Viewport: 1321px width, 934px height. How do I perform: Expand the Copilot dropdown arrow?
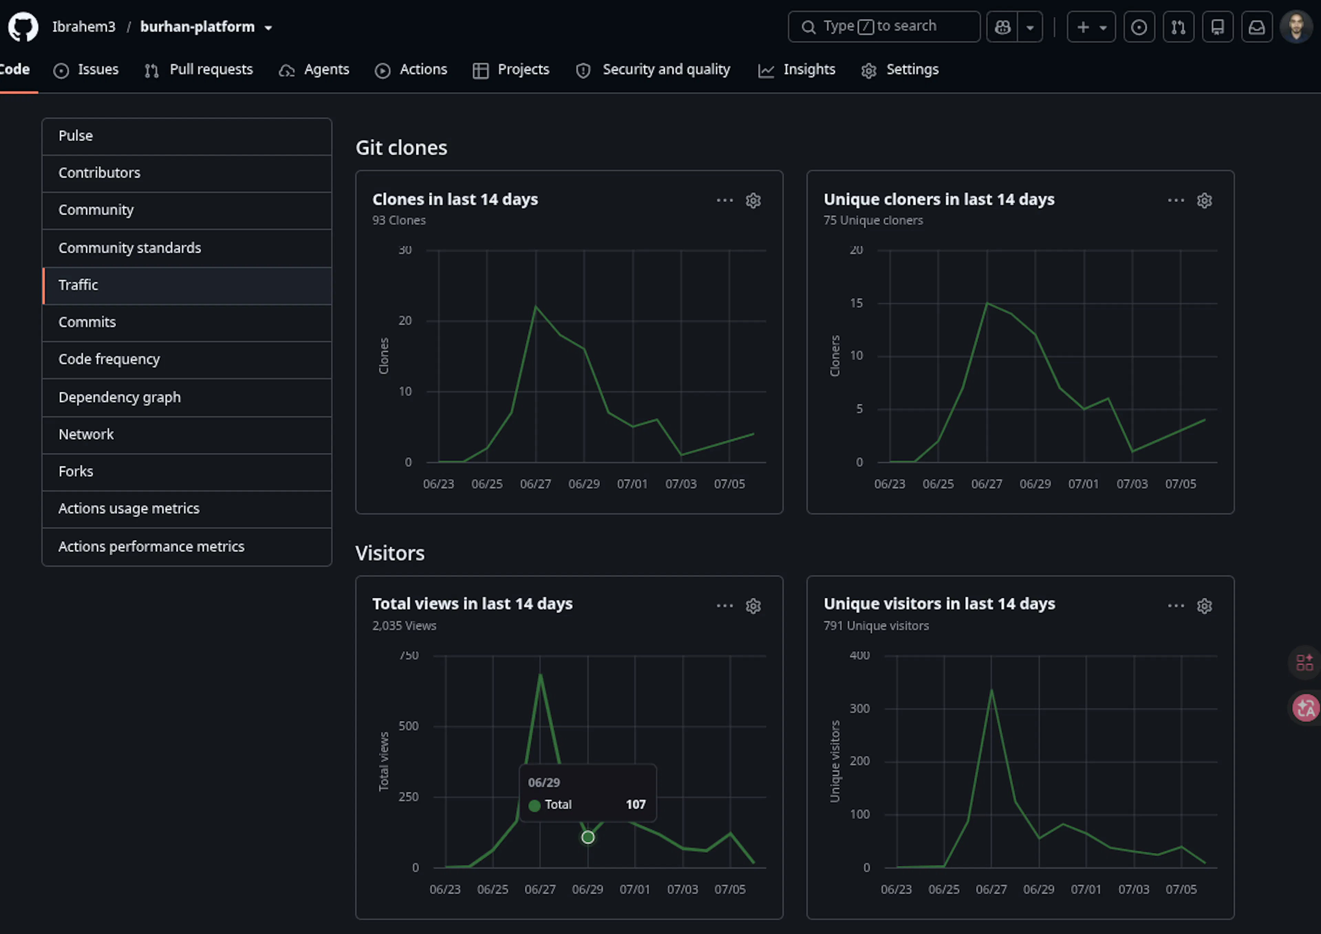(x=1030, y=27)
